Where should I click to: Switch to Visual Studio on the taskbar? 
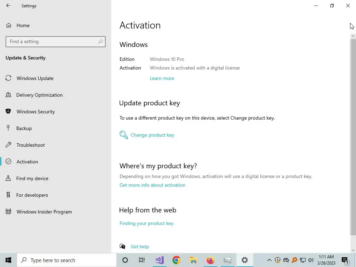pos(160,260)
